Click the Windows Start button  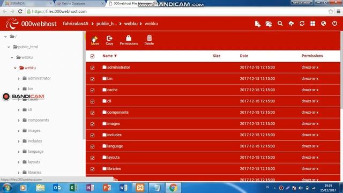7,188
